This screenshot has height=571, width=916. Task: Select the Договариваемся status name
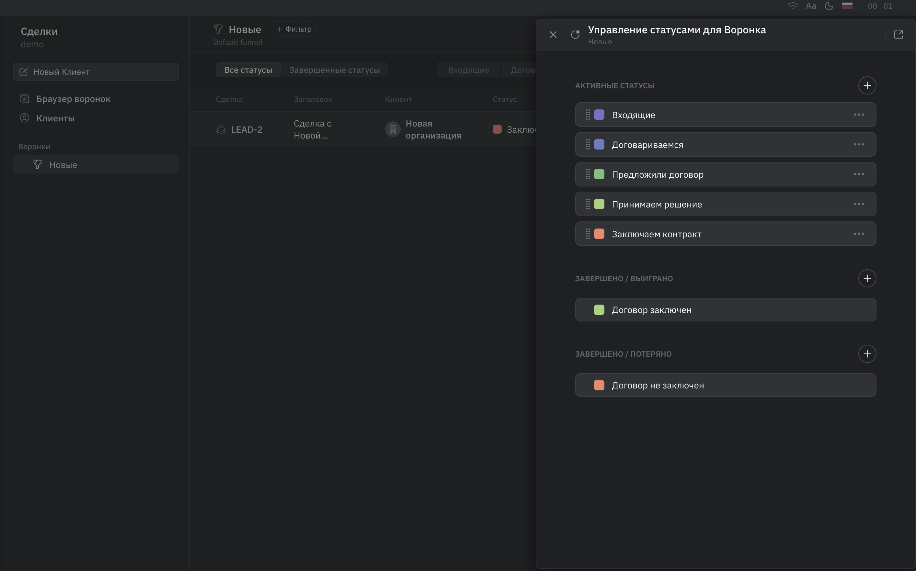pyautogui.click(x=647, y=145)
